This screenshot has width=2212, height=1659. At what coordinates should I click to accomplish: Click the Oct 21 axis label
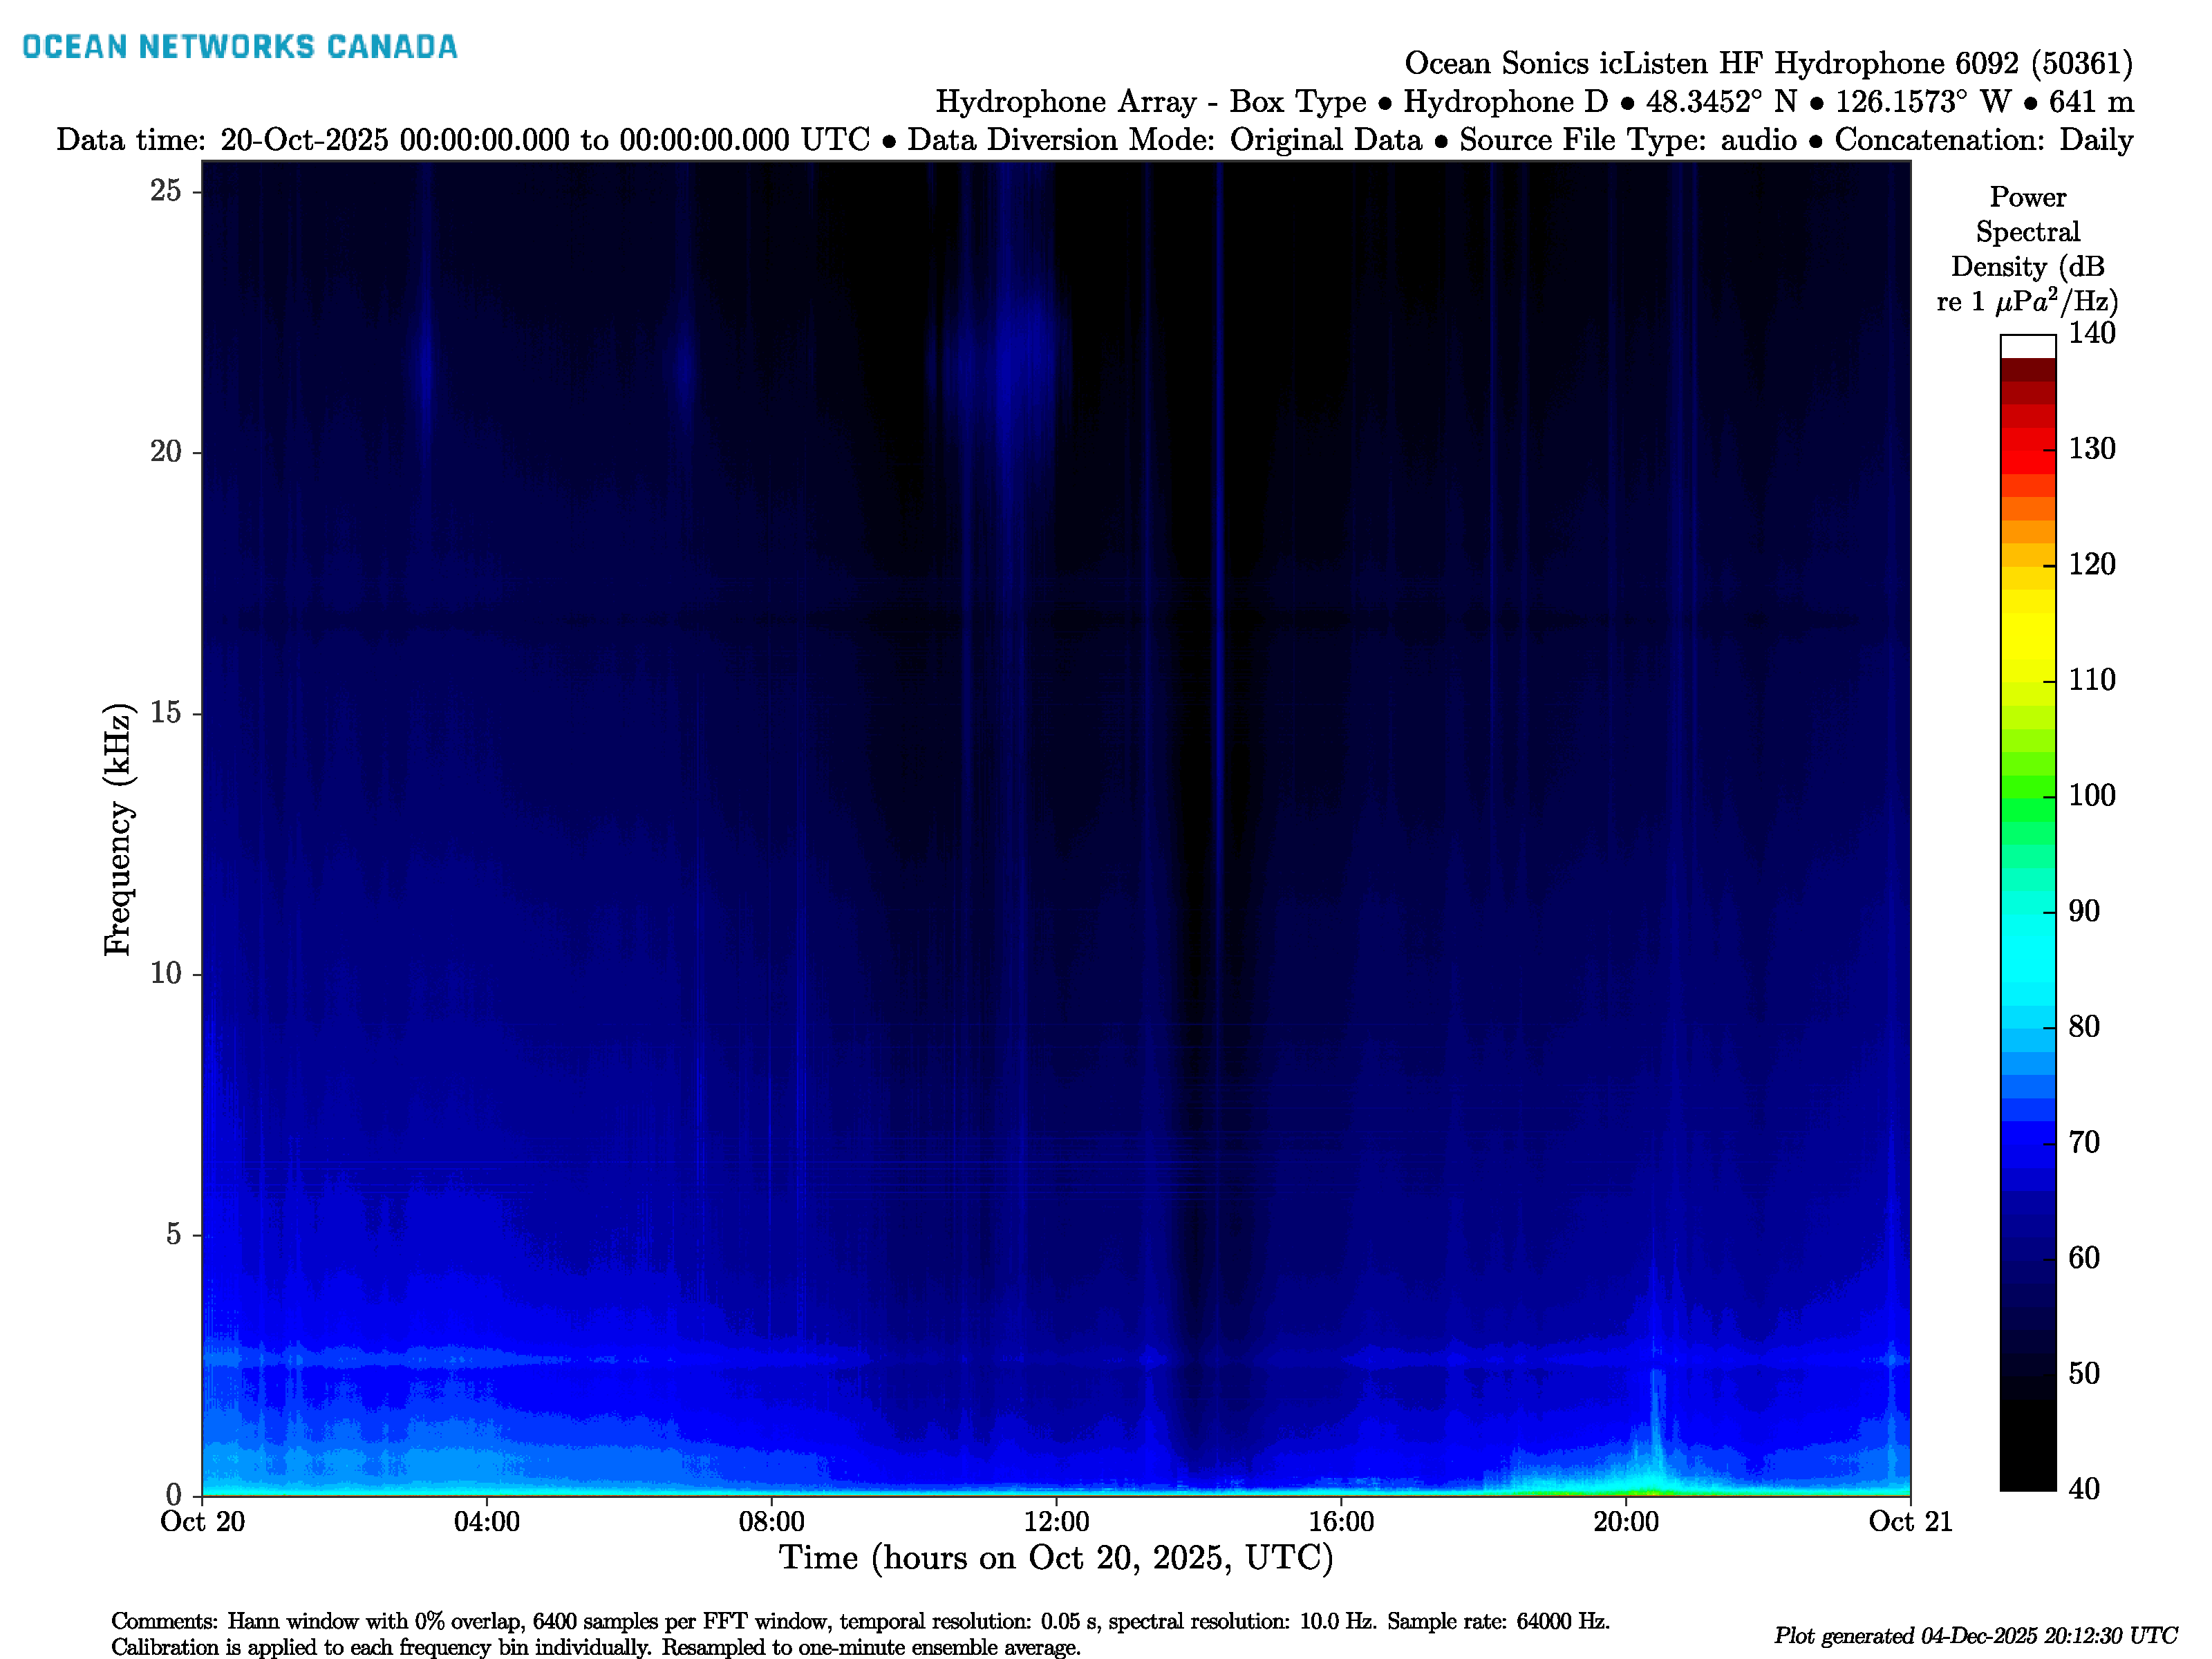coord(1909,1522)
